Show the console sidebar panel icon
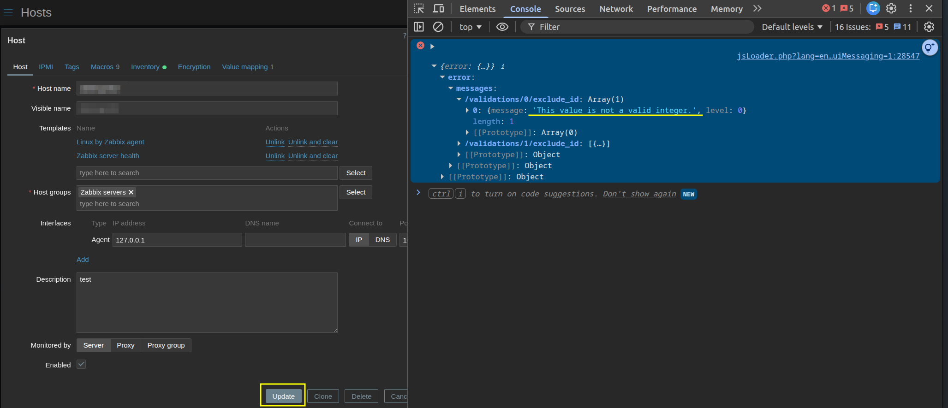Image resolution: width=948 pixels, height=408 pixels. coord(419,27)
